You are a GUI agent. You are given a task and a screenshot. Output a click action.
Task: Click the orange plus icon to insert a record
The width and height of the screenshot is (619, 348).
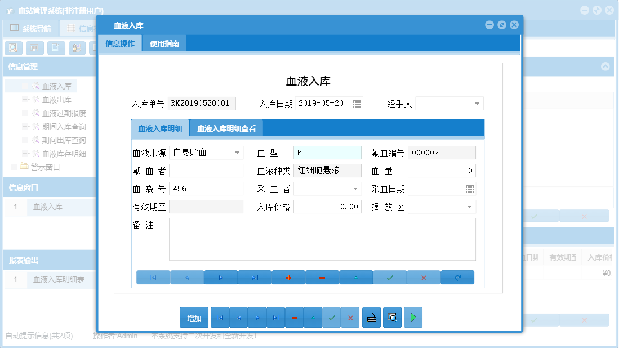[x=288, y=277]
